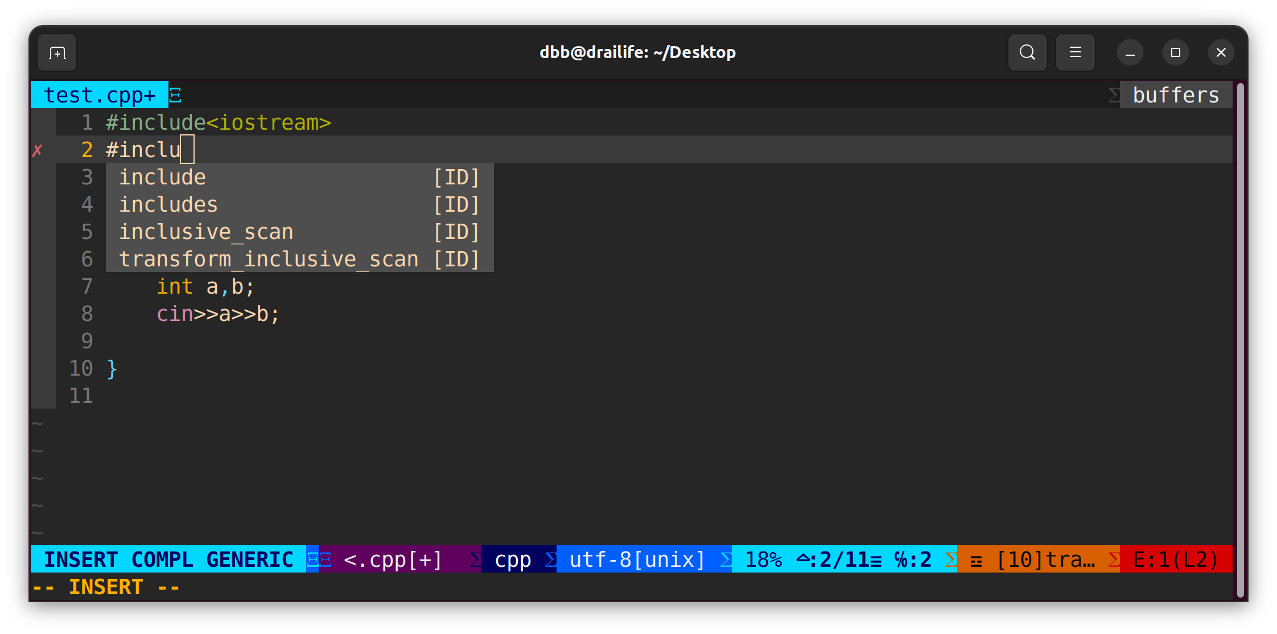
Task: Click the E:1(L2) error indicator
Action: [x=1175, y=559]
